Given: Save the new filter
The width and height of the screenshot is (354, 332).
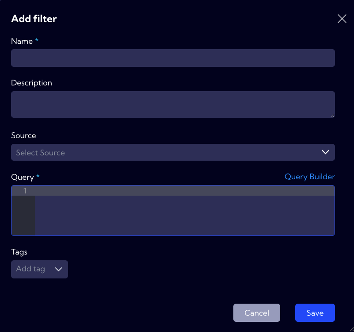Looking at the screenshot, I should click(x=315, y=313).
